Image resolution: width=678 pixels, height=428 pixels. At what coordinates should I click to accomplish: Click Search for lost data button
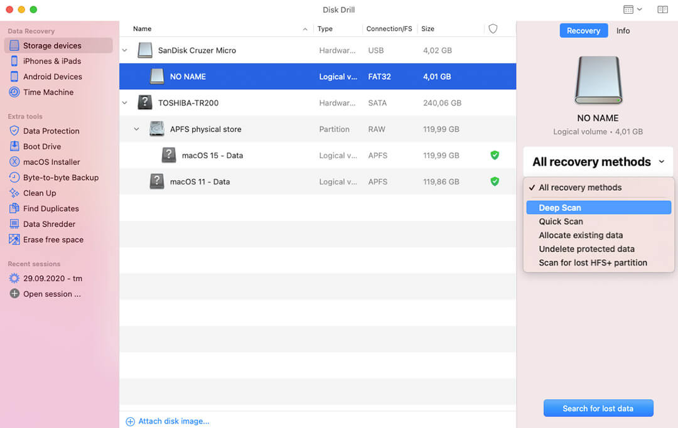point(598,408)
